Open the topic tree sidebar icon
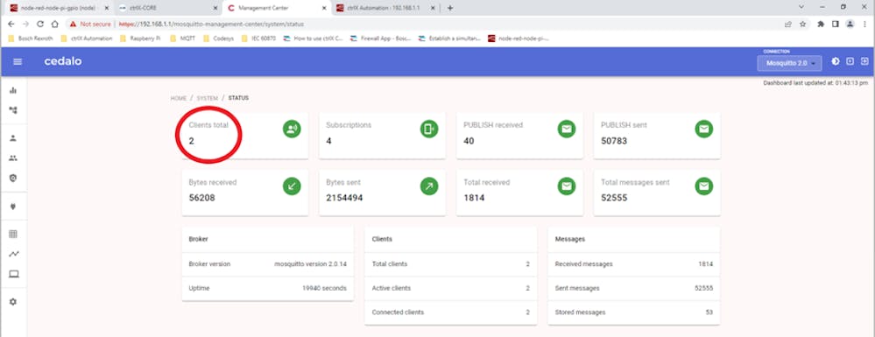Image resolution: width=875 pixels, height=337 pixels. click(x=13, y=110)
